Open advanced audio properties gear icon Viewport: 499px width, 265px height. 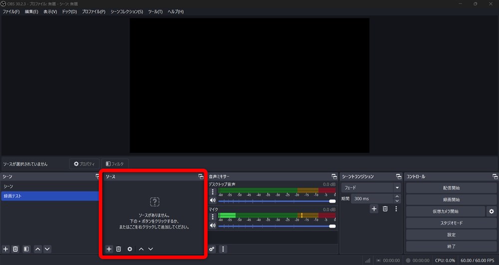(212, 249)
